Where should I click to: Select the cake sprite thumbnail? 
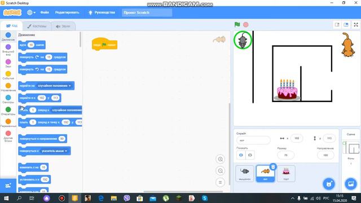pyautogui.click(x=286, y=173)
